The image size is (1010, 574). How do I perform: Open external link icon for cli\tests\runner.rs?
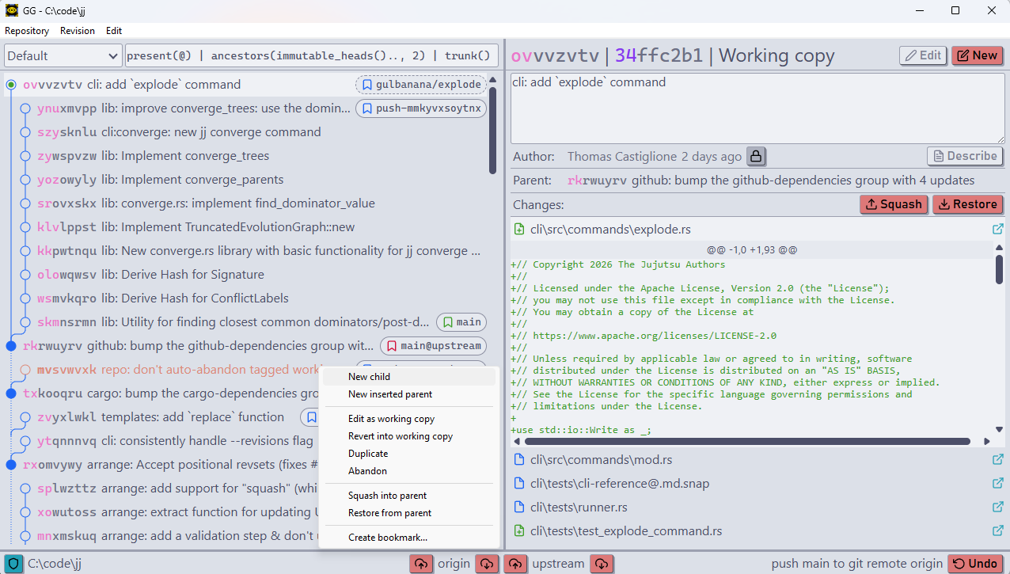(x=997, y=507)
